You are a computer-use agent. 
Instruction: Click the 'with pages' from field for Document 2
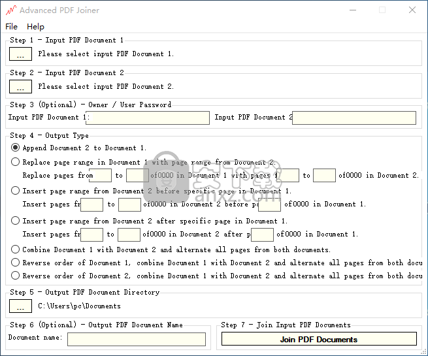point(288,176)
